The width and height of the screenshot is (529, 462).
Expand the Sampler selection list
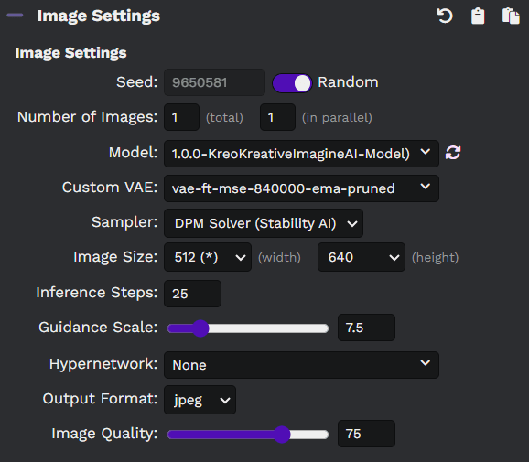[264, 223]
